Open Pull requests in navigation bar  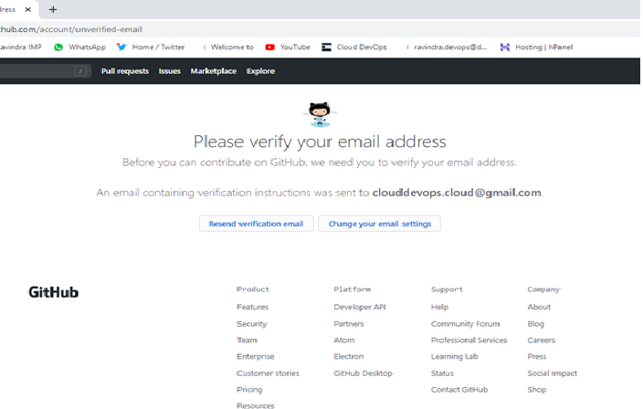124,70
